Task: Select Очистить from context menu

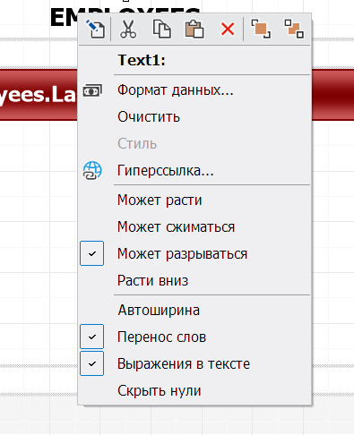Action: click(149, 117)
